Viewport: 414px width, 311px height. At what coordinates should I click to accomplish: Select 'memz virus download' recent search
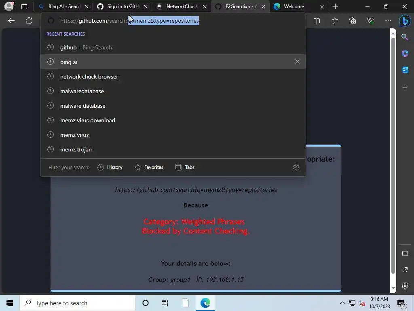coord(173,120)
